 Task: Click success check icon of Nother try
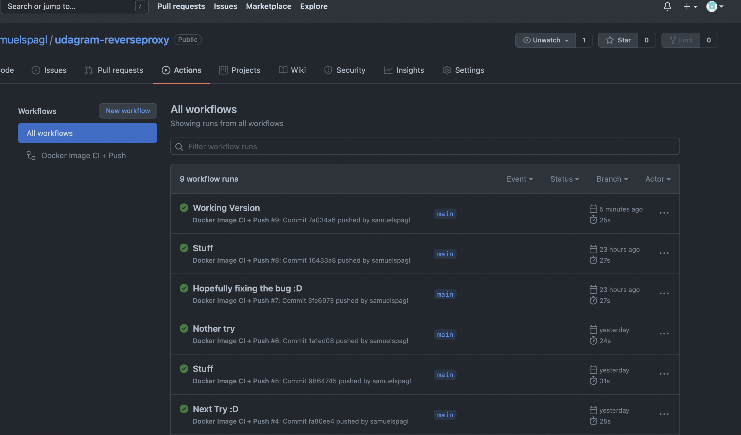click(184, 328)
